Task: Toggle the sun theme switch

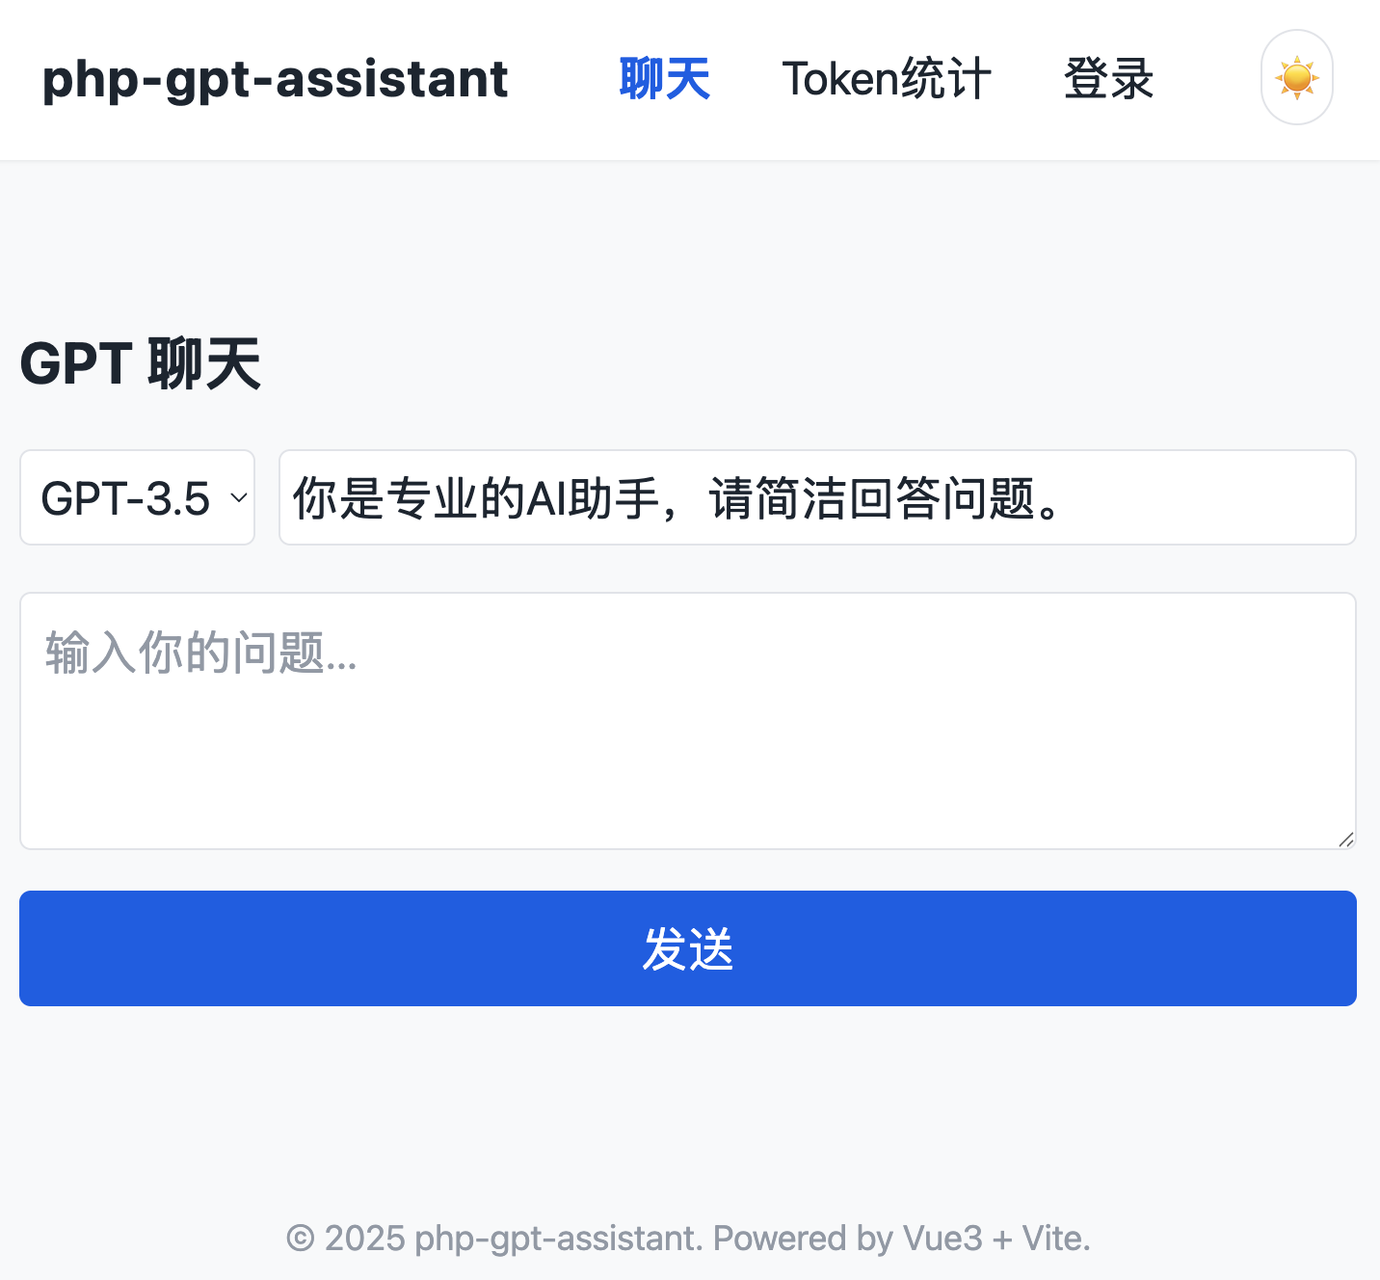Action: (1296, 77)
